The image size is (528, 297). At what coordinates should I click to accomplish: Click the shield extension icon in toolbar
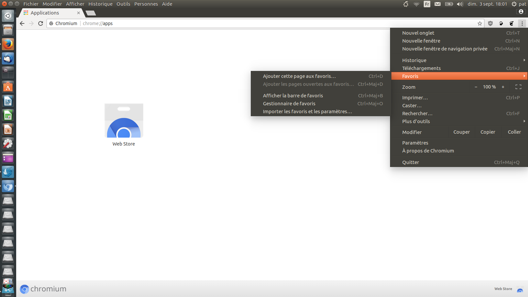(490, 23)
